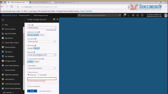Screen dimensions: 168x94
Task: Maximize the Create storage account blade
Action: pyautogui.click(x=54, y=19)
